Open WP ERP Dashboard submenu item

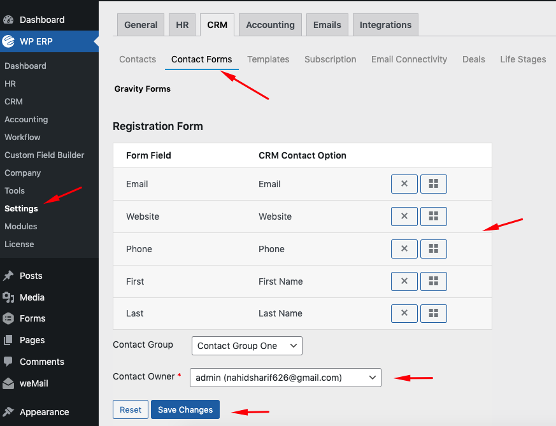(25, 66)
